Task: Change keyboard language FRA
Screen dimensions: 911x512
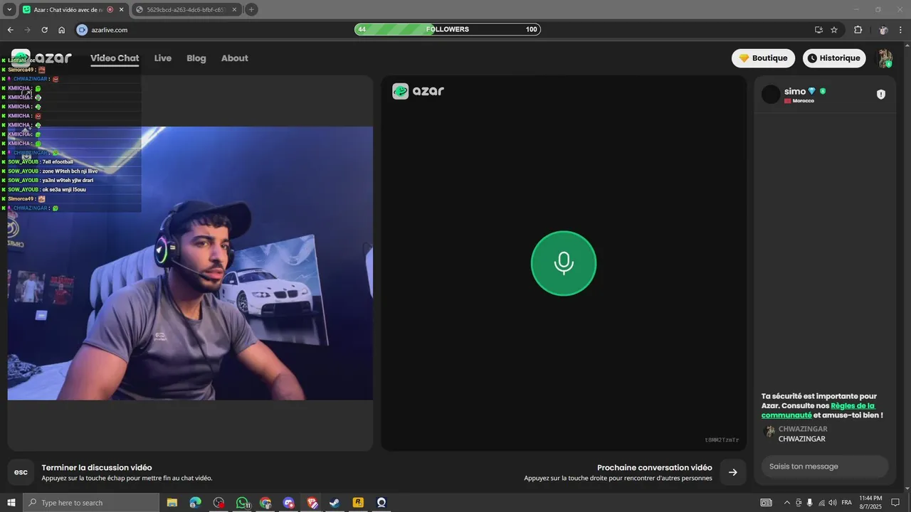Action: 847,503
